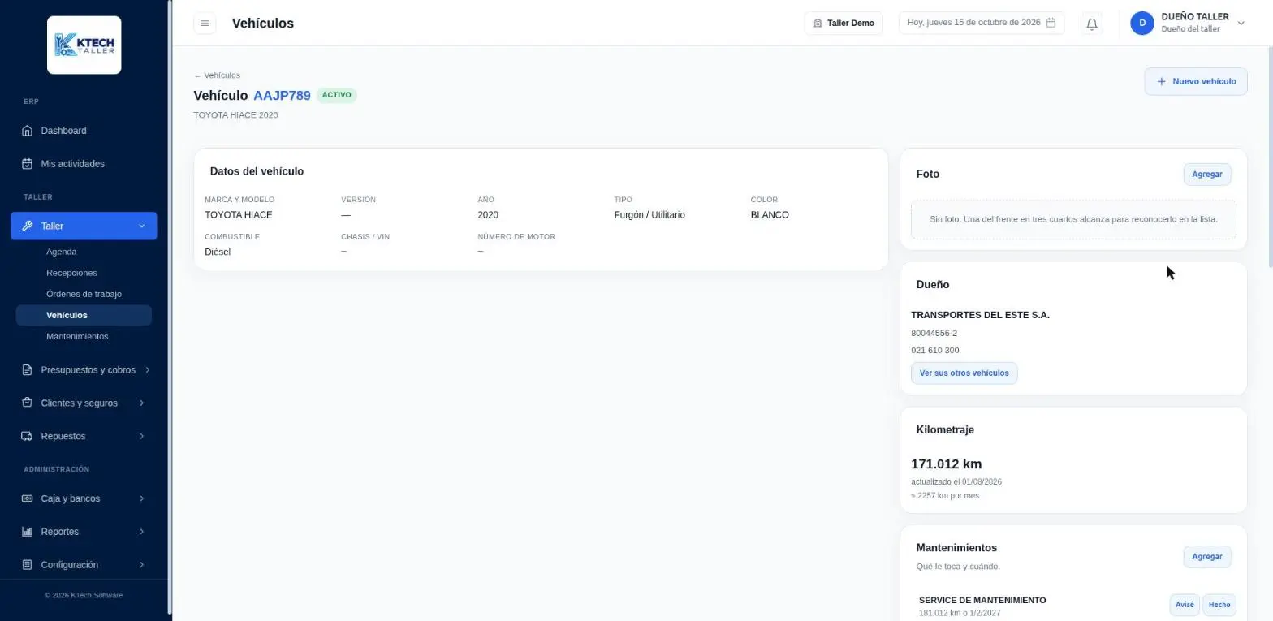Open the Dueño Taller user dropdown arrow
This screenshot has height=621, width=1273.
click(1241, 23)
